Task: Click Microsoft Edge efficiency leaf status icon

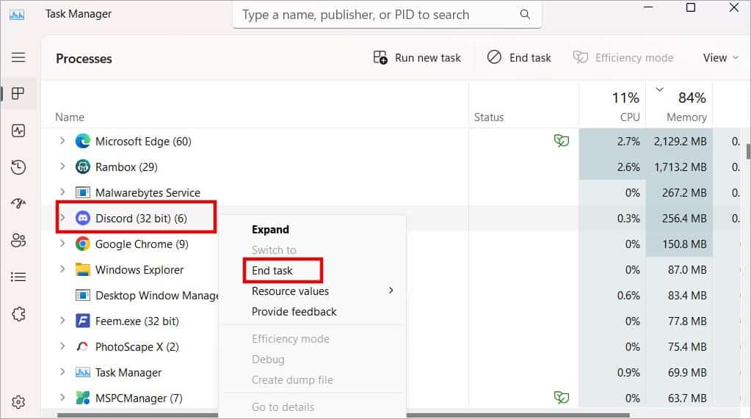Action: coord(562,141)
